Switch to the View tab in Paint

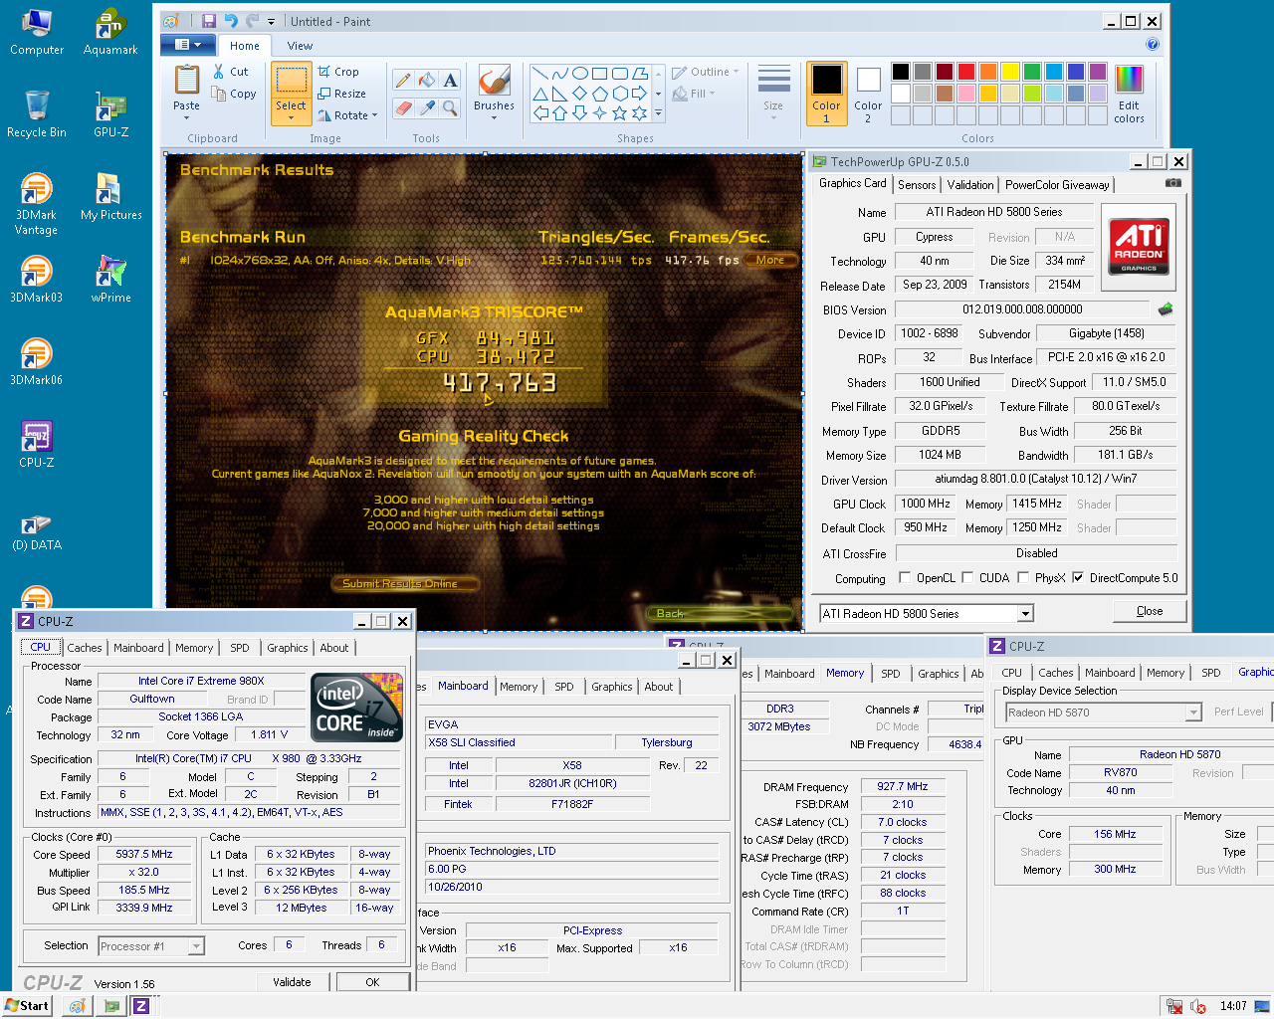tap(300, 46)
